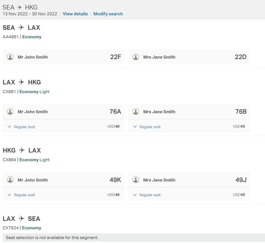This screenshot has width=265, height=243.
Task: Click Jane Smith's avatar icon on CX884 flight
Action: [136, 180]
